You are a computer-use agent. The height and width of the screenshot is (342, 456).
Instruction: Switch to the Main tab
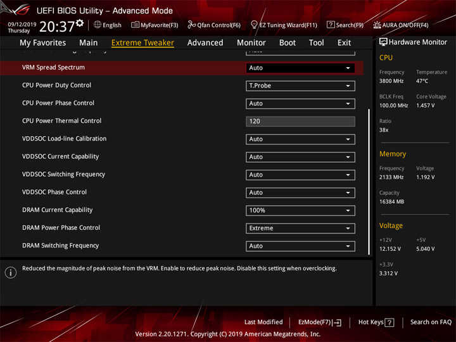pyautogui.click(x=89, y=43)
